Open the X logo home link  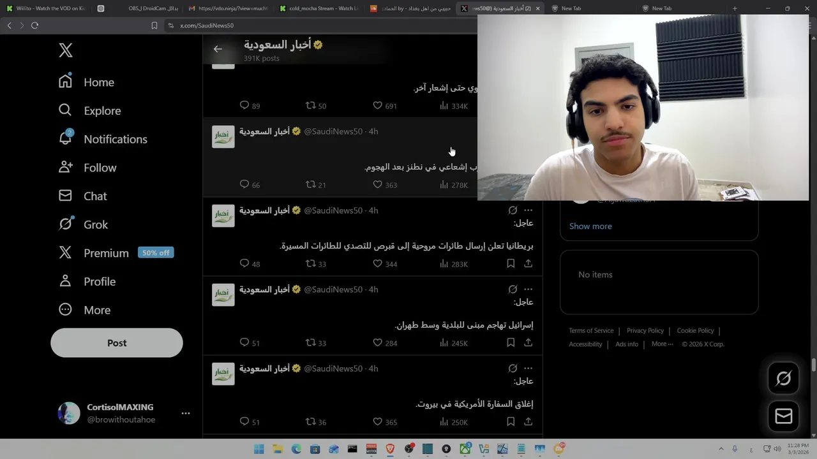tap(66, 50)
